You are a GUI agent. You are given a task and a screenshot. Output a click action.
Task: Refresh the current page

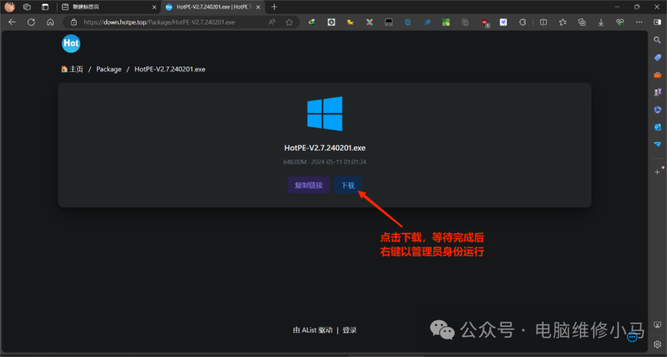(31, 22)
